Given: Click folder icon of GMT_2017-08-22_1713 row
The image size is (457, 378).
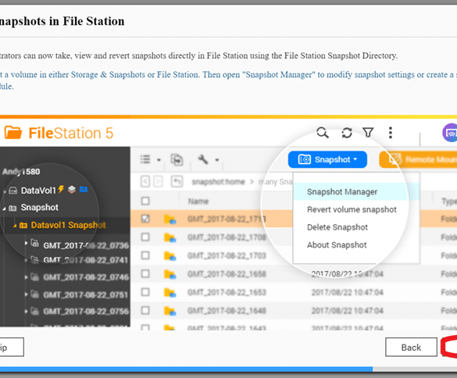Looking at the screenshot, I should coord(170,219).
